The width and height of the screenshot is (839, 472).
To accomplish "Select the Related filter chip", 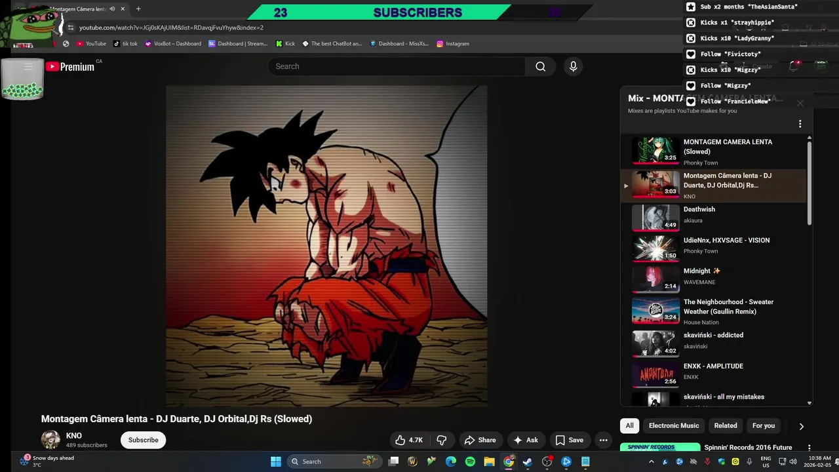I will (726, 425).
